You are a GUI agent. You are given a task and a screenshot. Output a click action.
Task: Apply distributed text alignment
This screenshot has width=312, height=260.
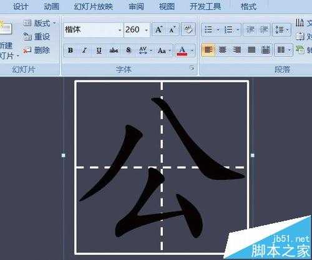tap(266, 50)
